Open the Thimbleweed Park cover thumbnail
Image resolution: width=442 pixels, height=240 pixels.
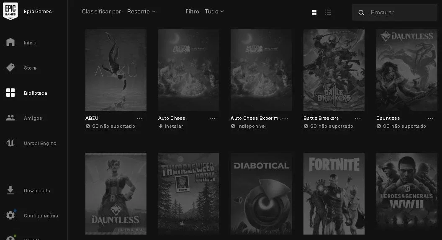click(x=189, y=194)
